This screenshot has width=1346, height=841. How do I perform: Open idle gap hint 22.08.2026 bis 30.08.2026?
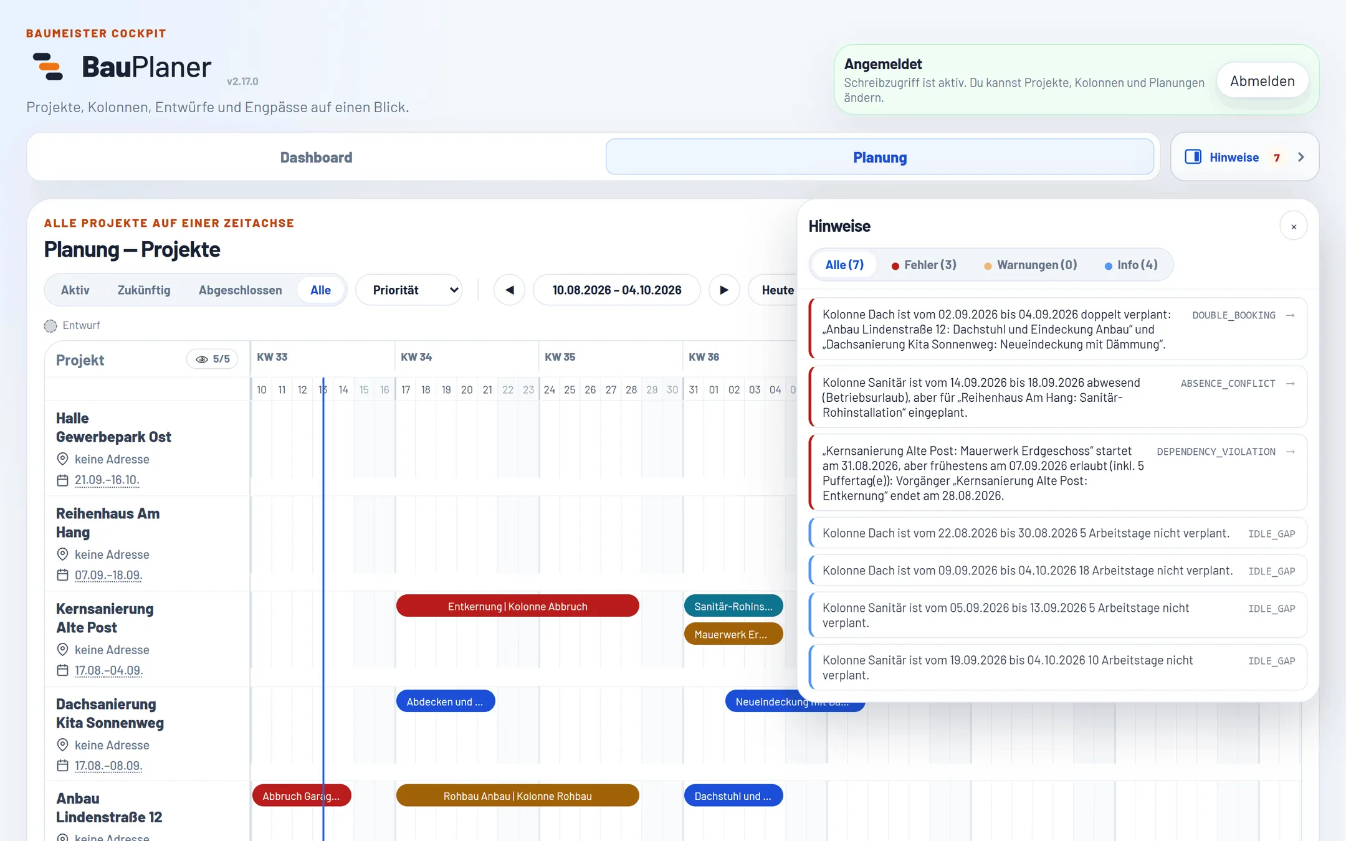[x=1058, y=533]
